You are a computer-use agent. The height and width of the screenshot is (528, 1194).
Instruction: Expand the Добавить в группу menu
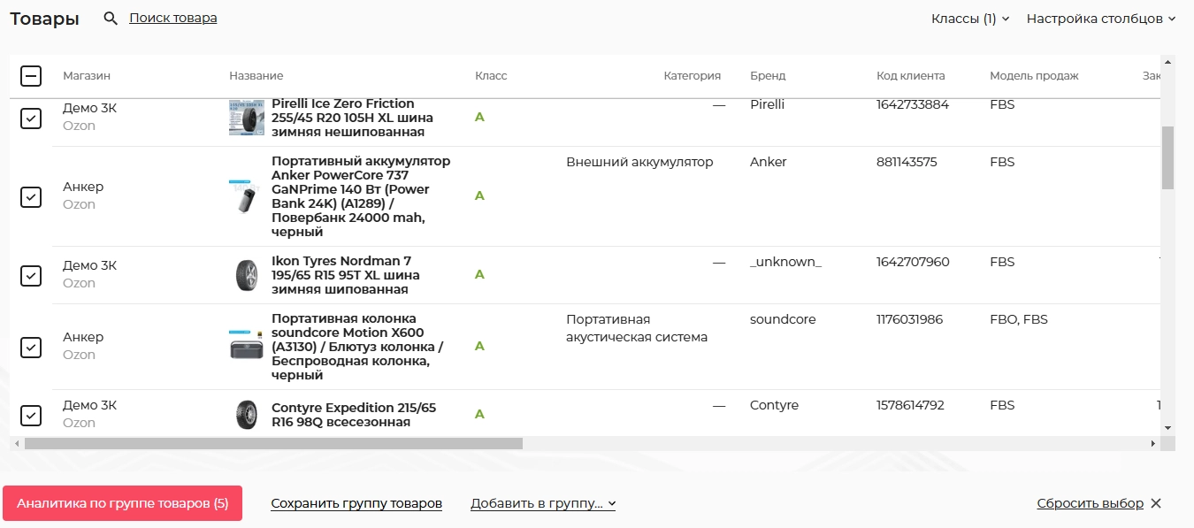point(543,503)
